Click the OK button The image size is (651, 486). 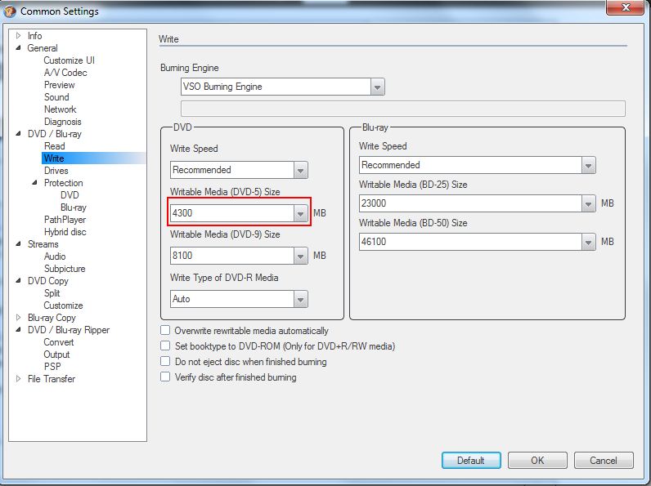537,461
